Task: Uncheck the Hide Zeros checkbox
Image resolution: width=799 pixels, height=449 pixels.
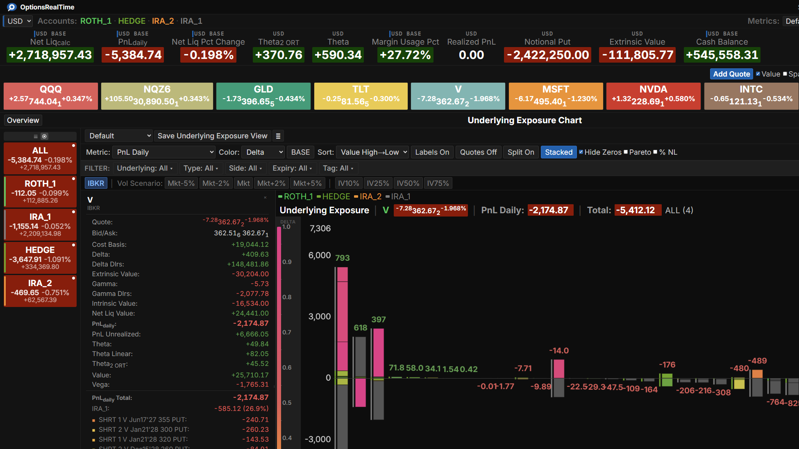Action: pyautogui.click(x=581, y=152)
